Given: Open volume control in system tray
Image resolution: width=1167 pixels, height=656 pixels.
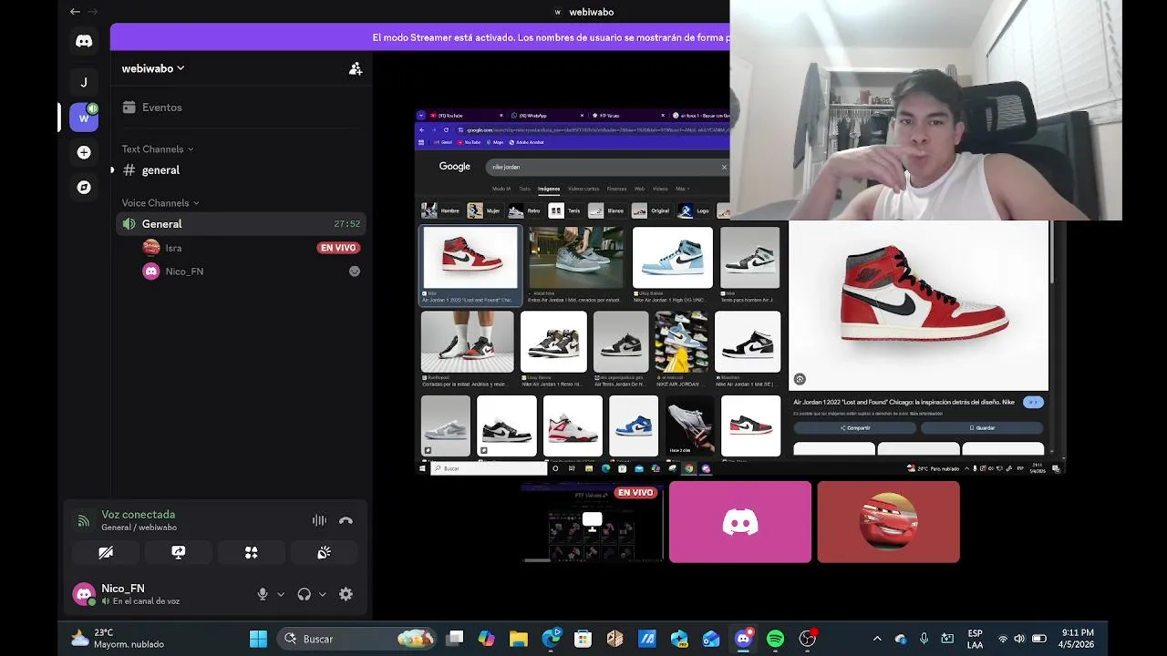Looking at the screenshot, I should (1019, 639).
